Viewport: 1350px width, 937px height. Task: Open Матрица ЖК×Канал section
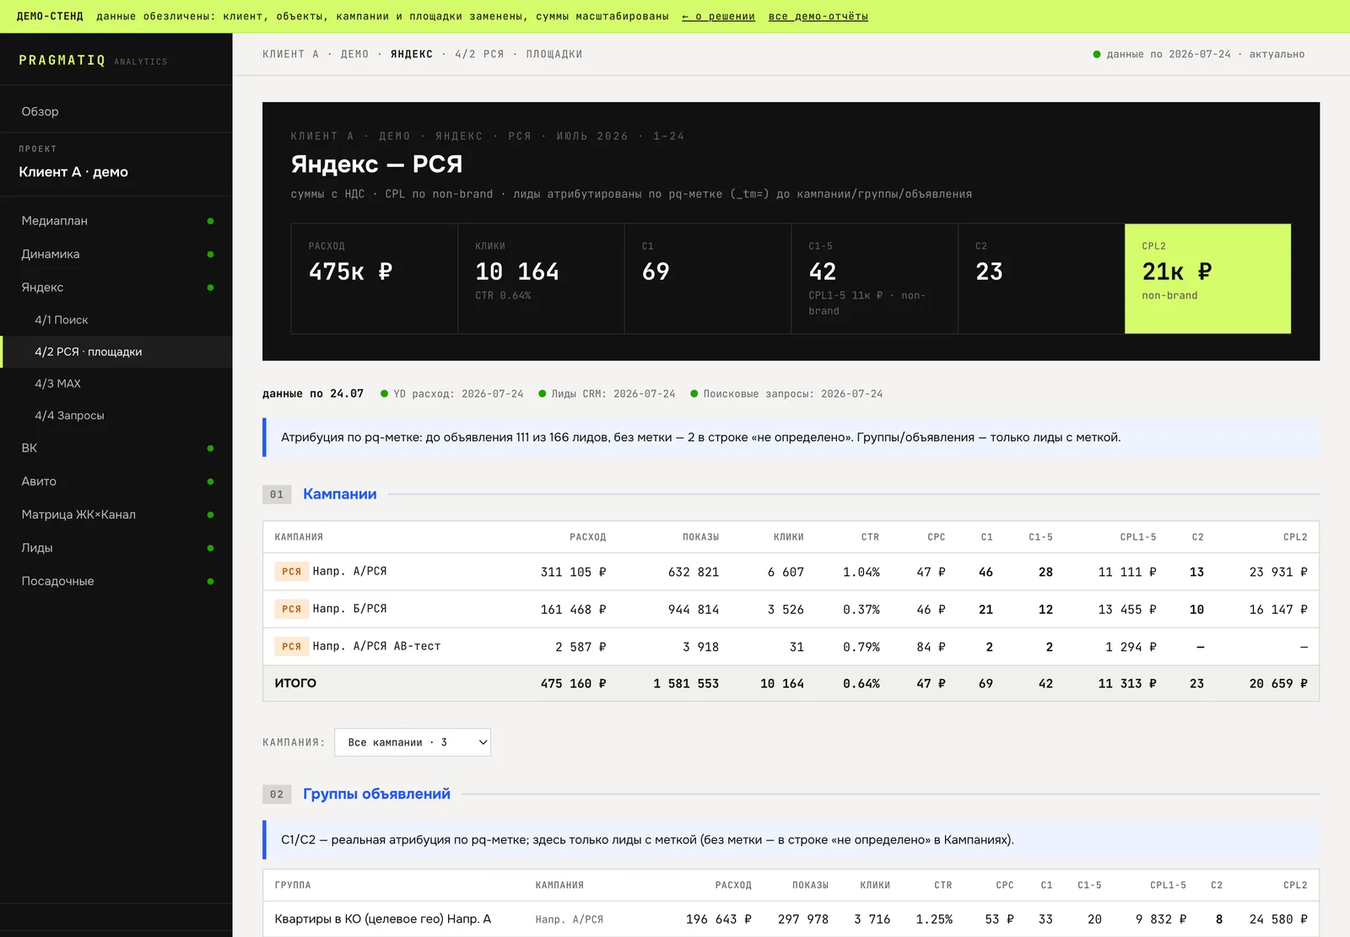[x=116, y=514]
